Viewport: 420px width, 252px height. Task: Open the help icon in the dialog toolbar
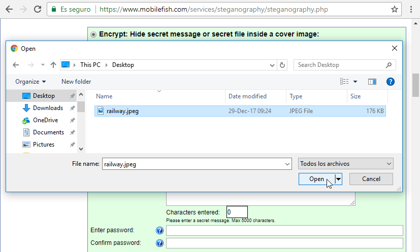point(391,82)
